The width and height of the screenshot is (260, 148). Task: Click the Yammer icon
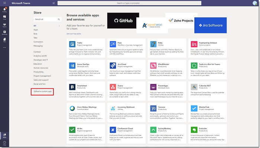point(153,108)
